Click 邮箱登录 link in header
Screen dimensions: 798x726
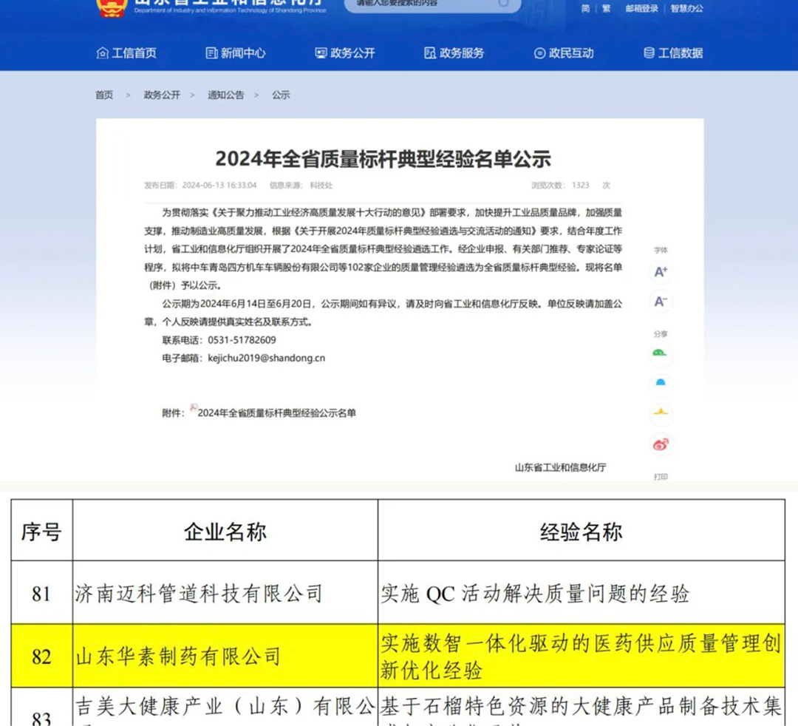641,9
